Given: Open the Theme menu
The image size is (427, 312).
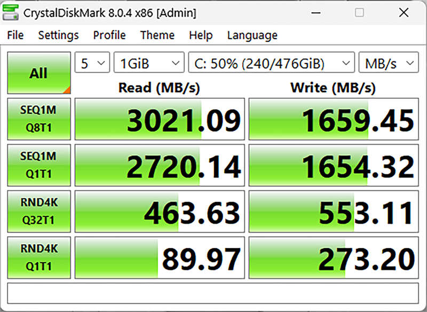Looking at the screenshot, I should [x=157, y=35].
